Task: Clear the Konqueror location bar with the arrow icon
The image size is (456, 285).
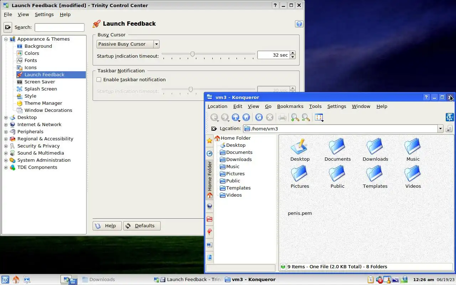Action: (214, 129)
